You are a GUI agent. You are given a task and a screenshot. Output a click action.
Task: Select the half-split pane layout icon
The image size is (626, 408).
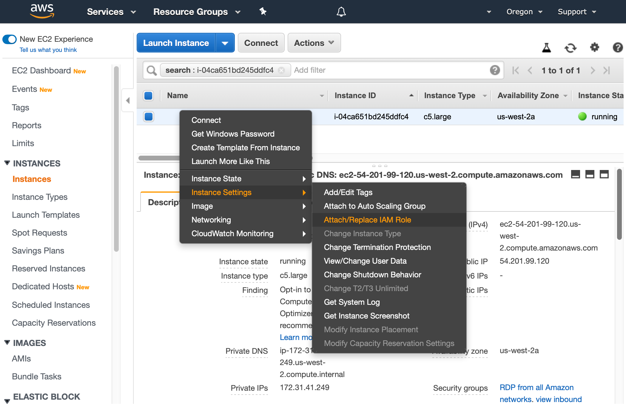point(590,174)
